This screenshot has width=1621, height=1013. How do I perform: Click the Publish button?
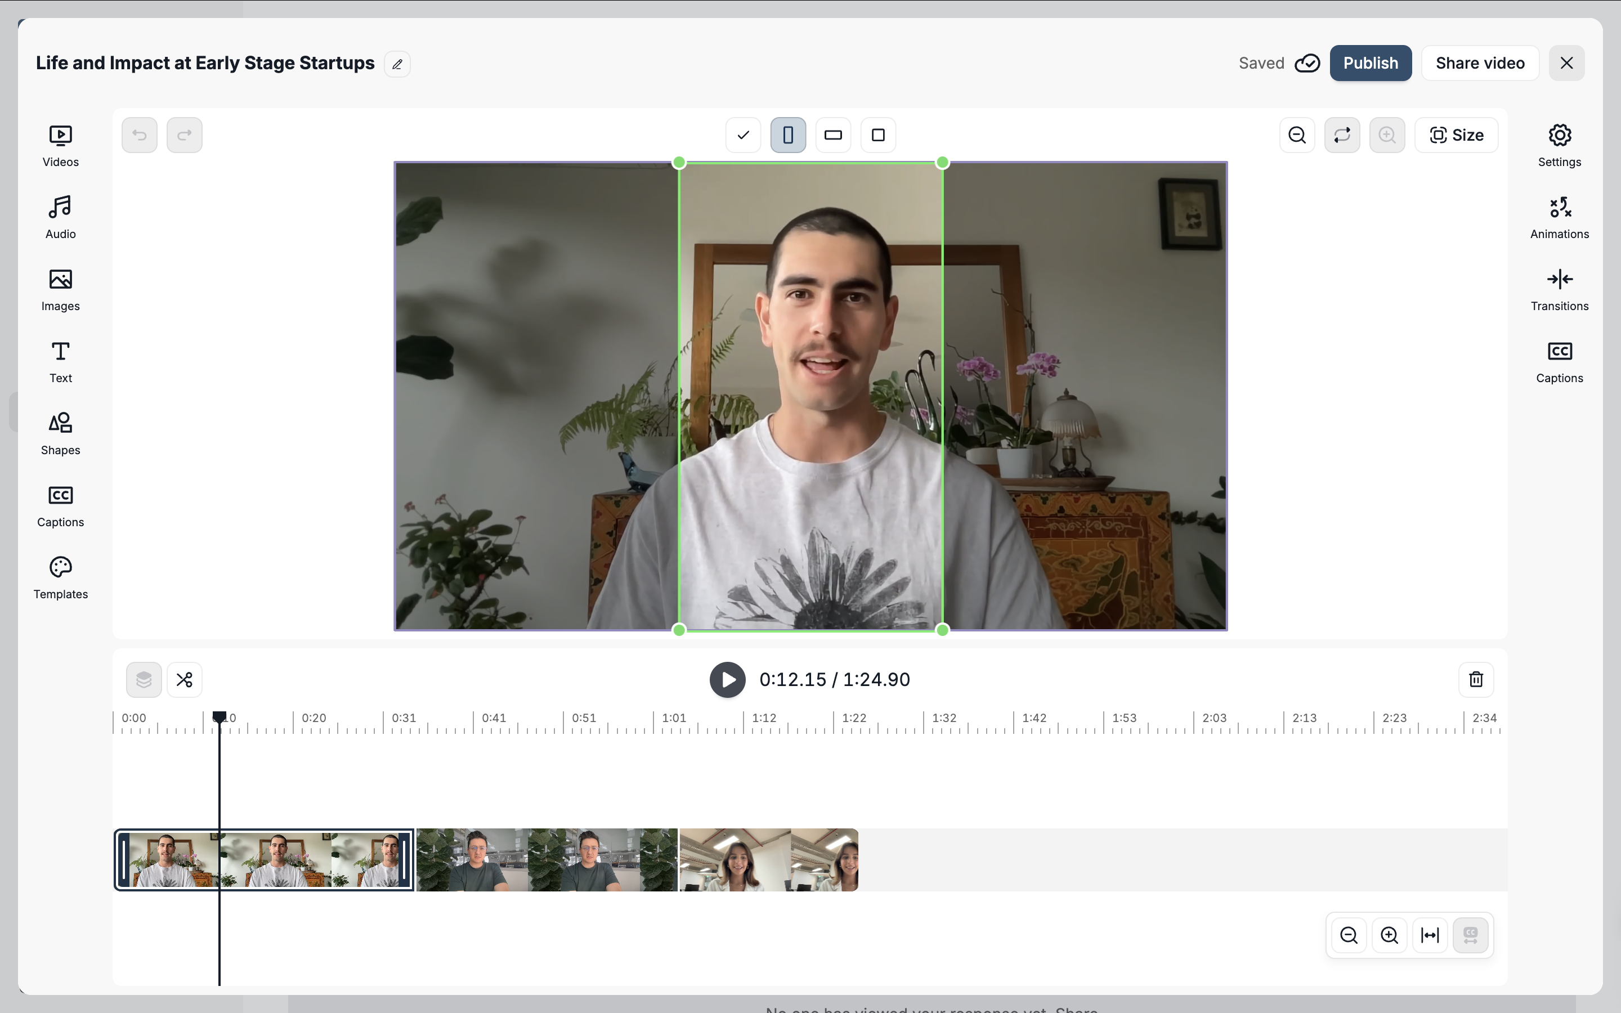[1370, 63]
